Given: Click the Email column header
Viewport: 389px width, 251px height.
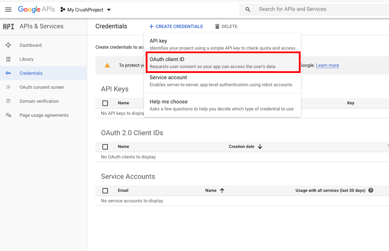Looking at the screenshot, I should point(123,190).
